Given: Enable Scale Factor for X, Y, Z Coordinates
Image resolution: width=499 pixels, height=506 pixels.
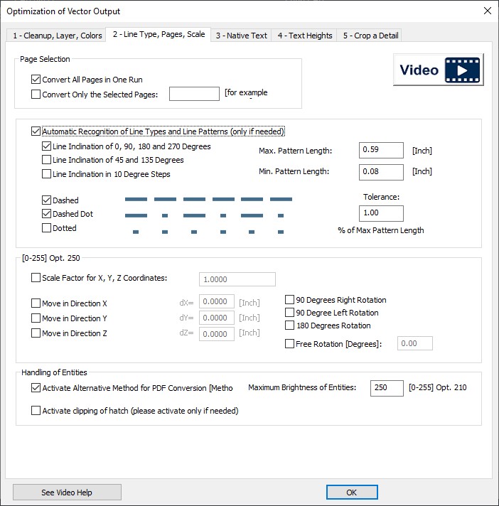Looking at the screenshot, I should click(x=36, y=278).
